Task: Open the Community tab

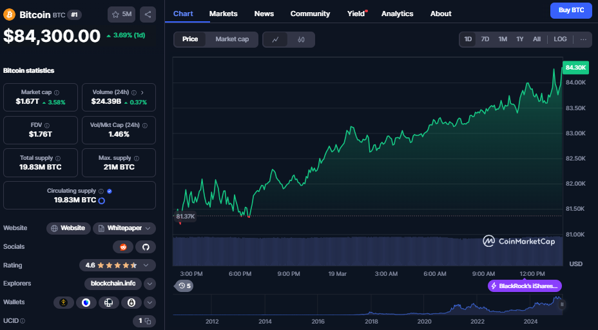Action: tap(310, 14)
